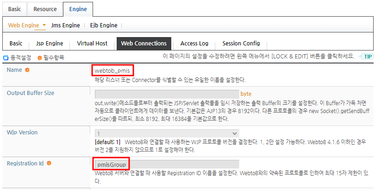Open the Virtual Host sub-tab
Viewport: 375px width, 190px height.
[92, 44]
